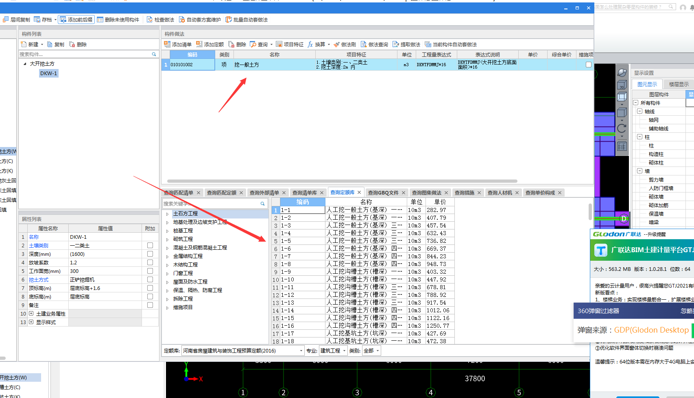Click the 3D view cube icon
Viewport: 694px width, 398px height.
[x=622, y=85]
